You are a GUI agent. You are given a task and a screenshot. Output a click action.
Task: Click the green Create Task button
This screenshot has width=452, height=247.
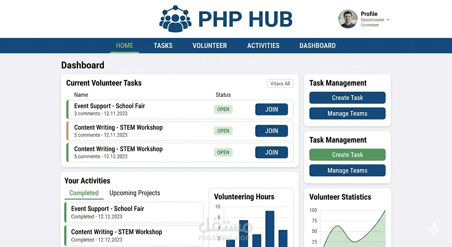[347, 155]
